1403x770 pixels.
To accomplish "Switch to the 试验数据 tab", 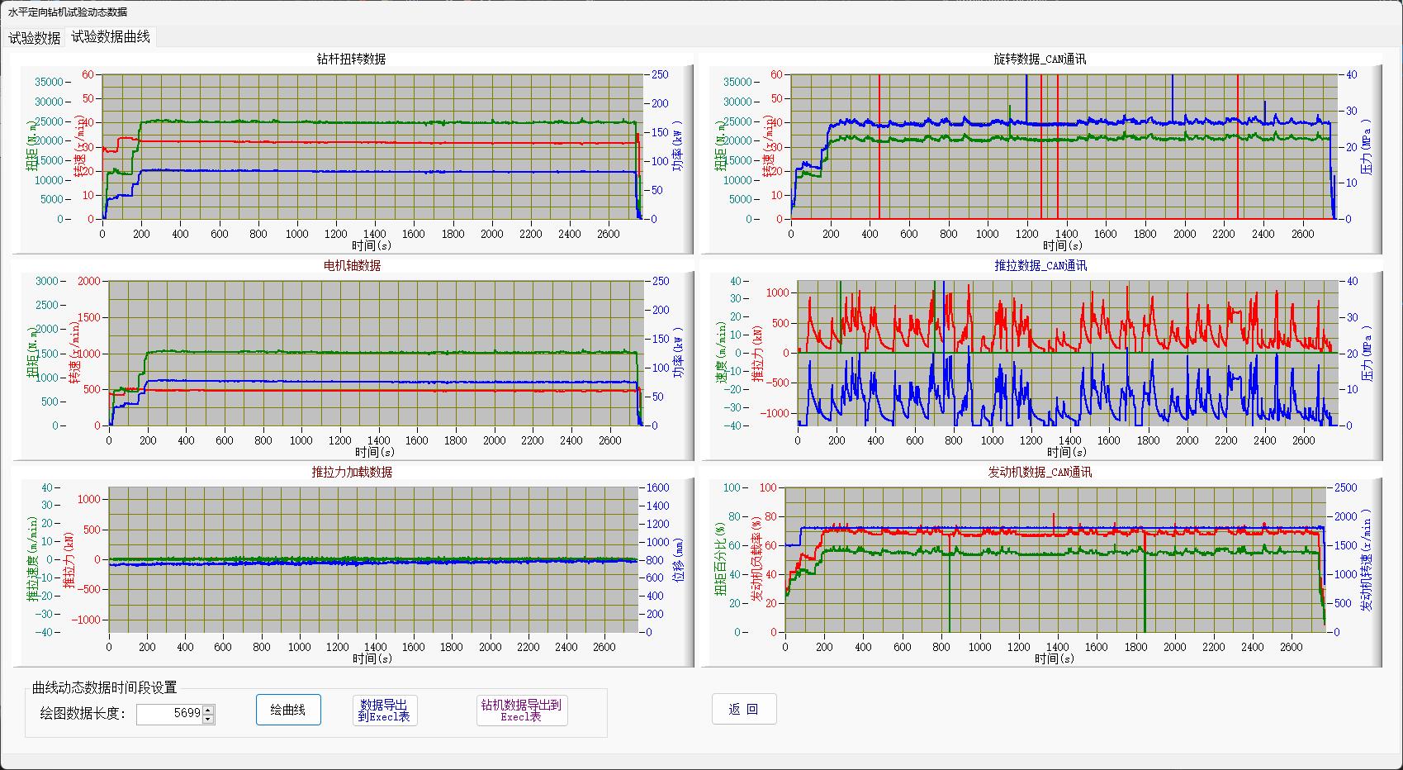I will 35,38.
